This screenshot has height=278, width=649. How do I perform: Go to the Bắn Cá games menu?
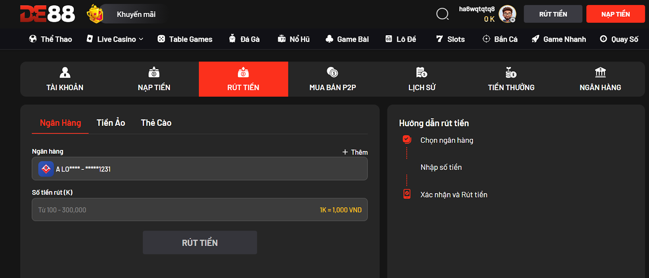tap(500, 39)
